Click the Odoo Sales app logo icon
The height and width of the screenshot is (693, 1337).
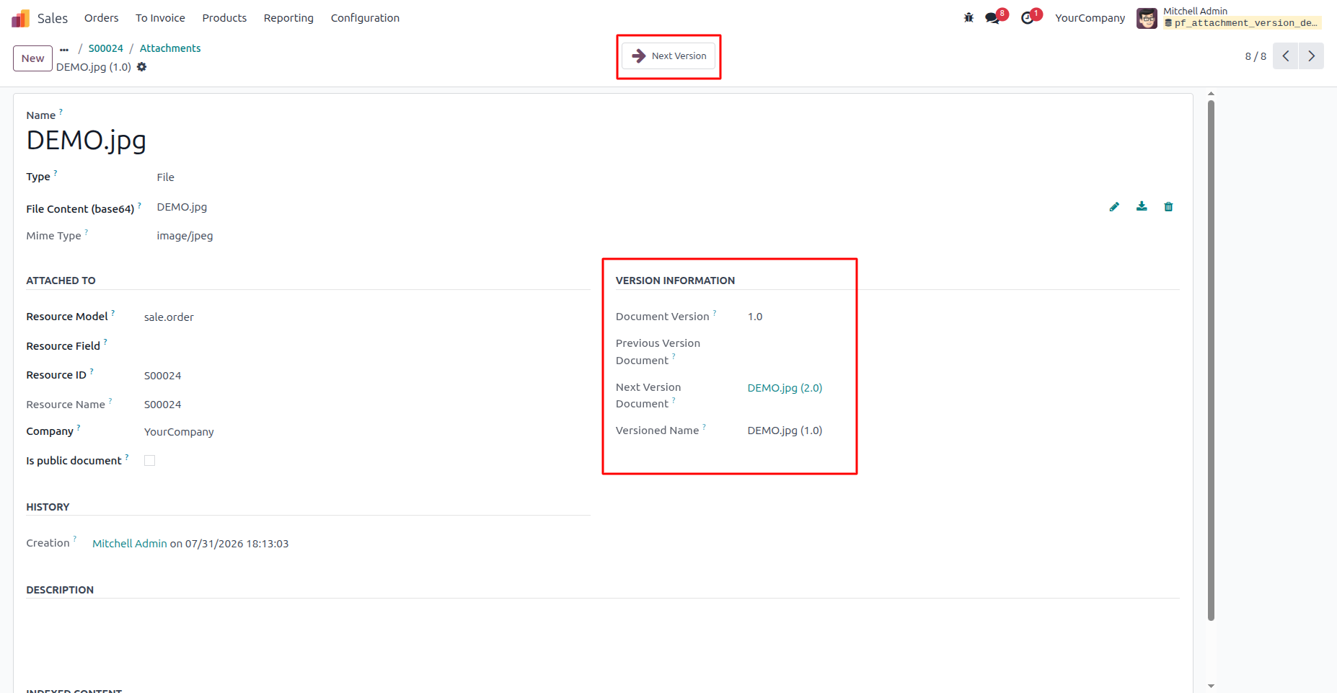tap(20, 18)
